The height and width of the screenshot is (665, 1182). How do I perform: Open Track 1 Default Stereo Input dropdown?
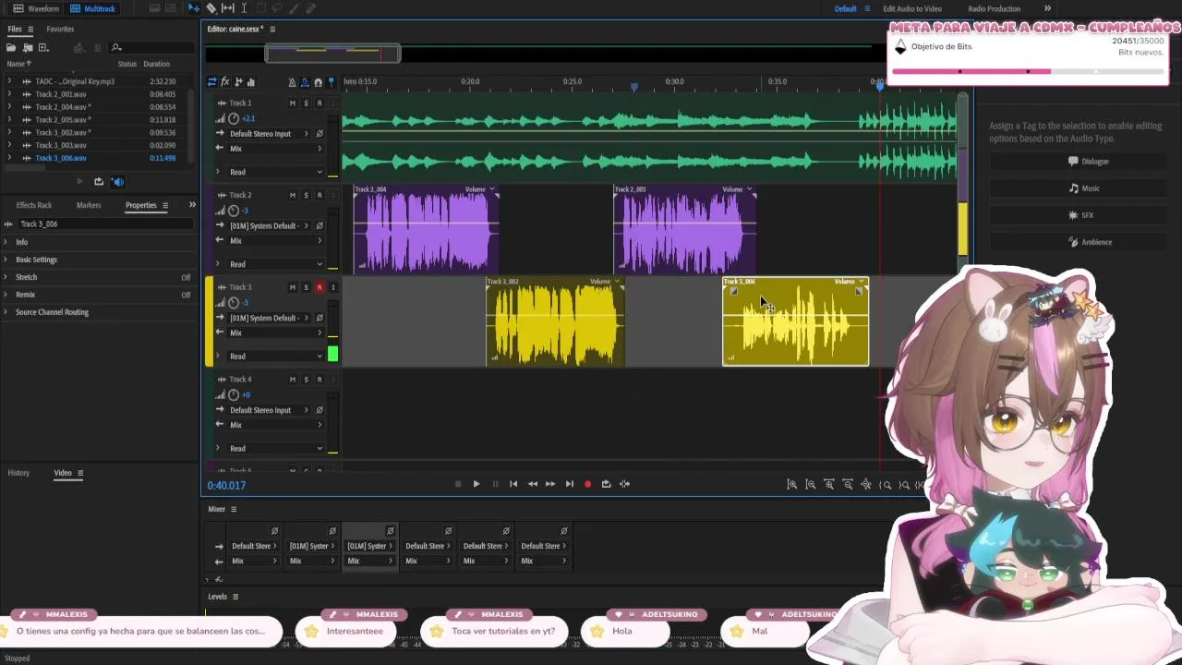coord(268,134)
